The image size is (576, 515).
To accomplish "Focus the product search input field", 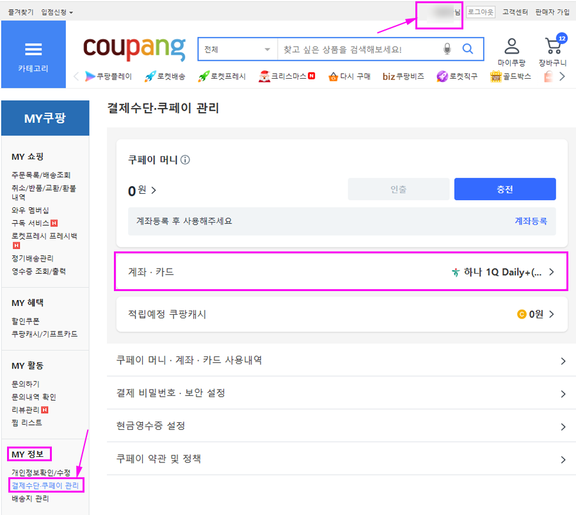I will pos(358,49).
